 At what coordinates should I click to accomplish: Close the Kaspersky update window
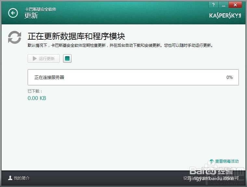235,5
